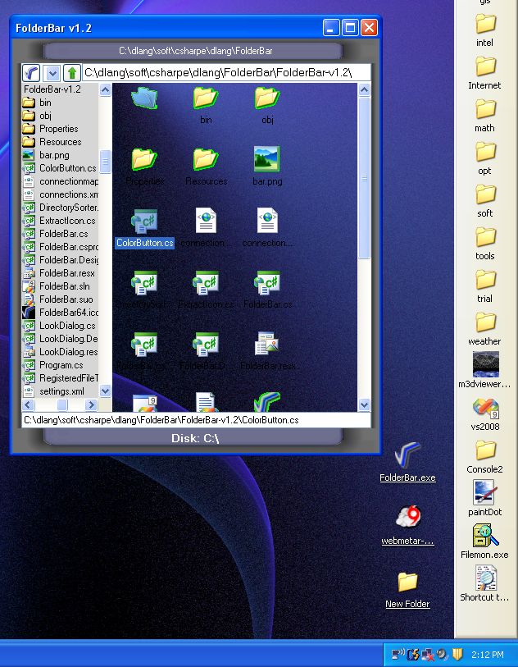
Task: Go up one folder with green arrow
Action: tap(72, 73)
